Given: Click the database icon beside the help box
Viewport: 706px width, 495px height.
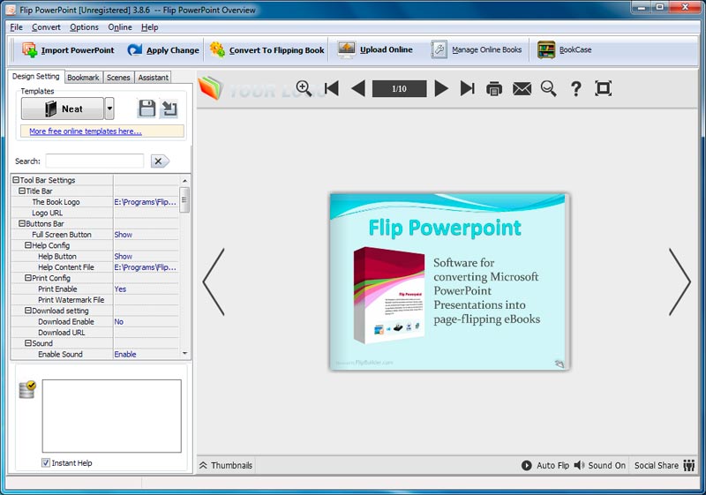Looking at the screenshot, I should 27,390.
